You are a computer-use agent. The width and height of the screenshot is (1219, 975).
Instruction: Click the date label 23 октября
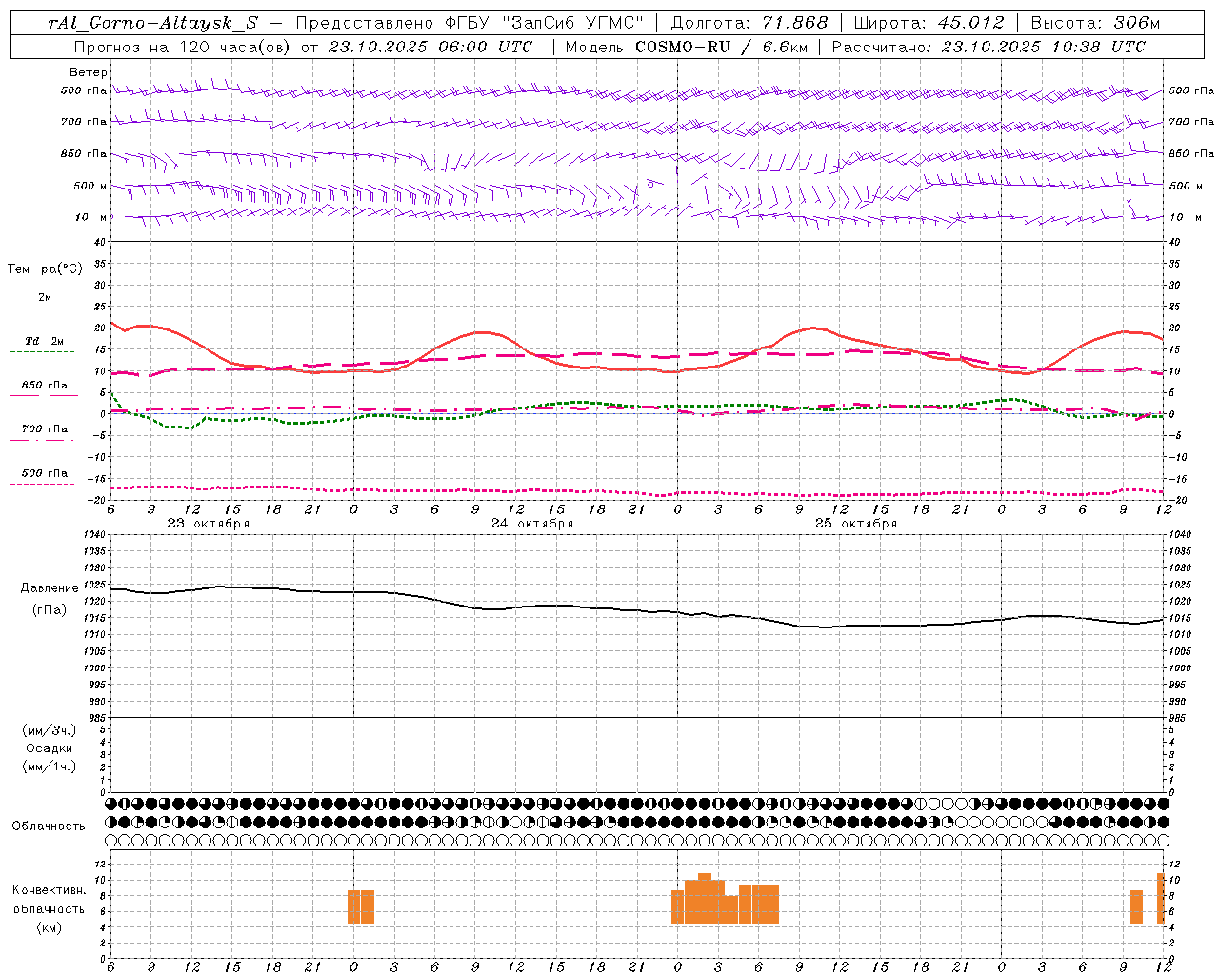(209, 524)
